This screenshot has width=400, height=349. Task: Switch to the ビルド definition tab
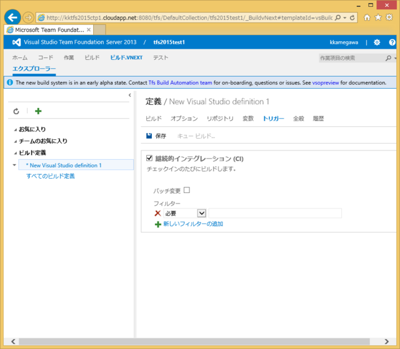point(154,119)
